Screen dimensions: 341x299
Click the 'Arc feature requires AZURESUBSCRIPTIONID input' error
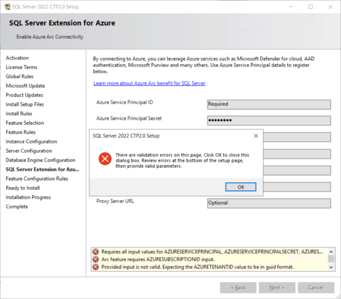click(x=158, y=259)
